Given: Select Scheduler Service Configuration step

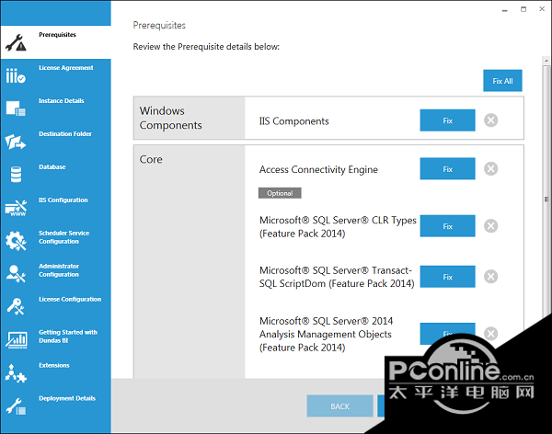Looking at the screenshot, I should click(55, 241).
